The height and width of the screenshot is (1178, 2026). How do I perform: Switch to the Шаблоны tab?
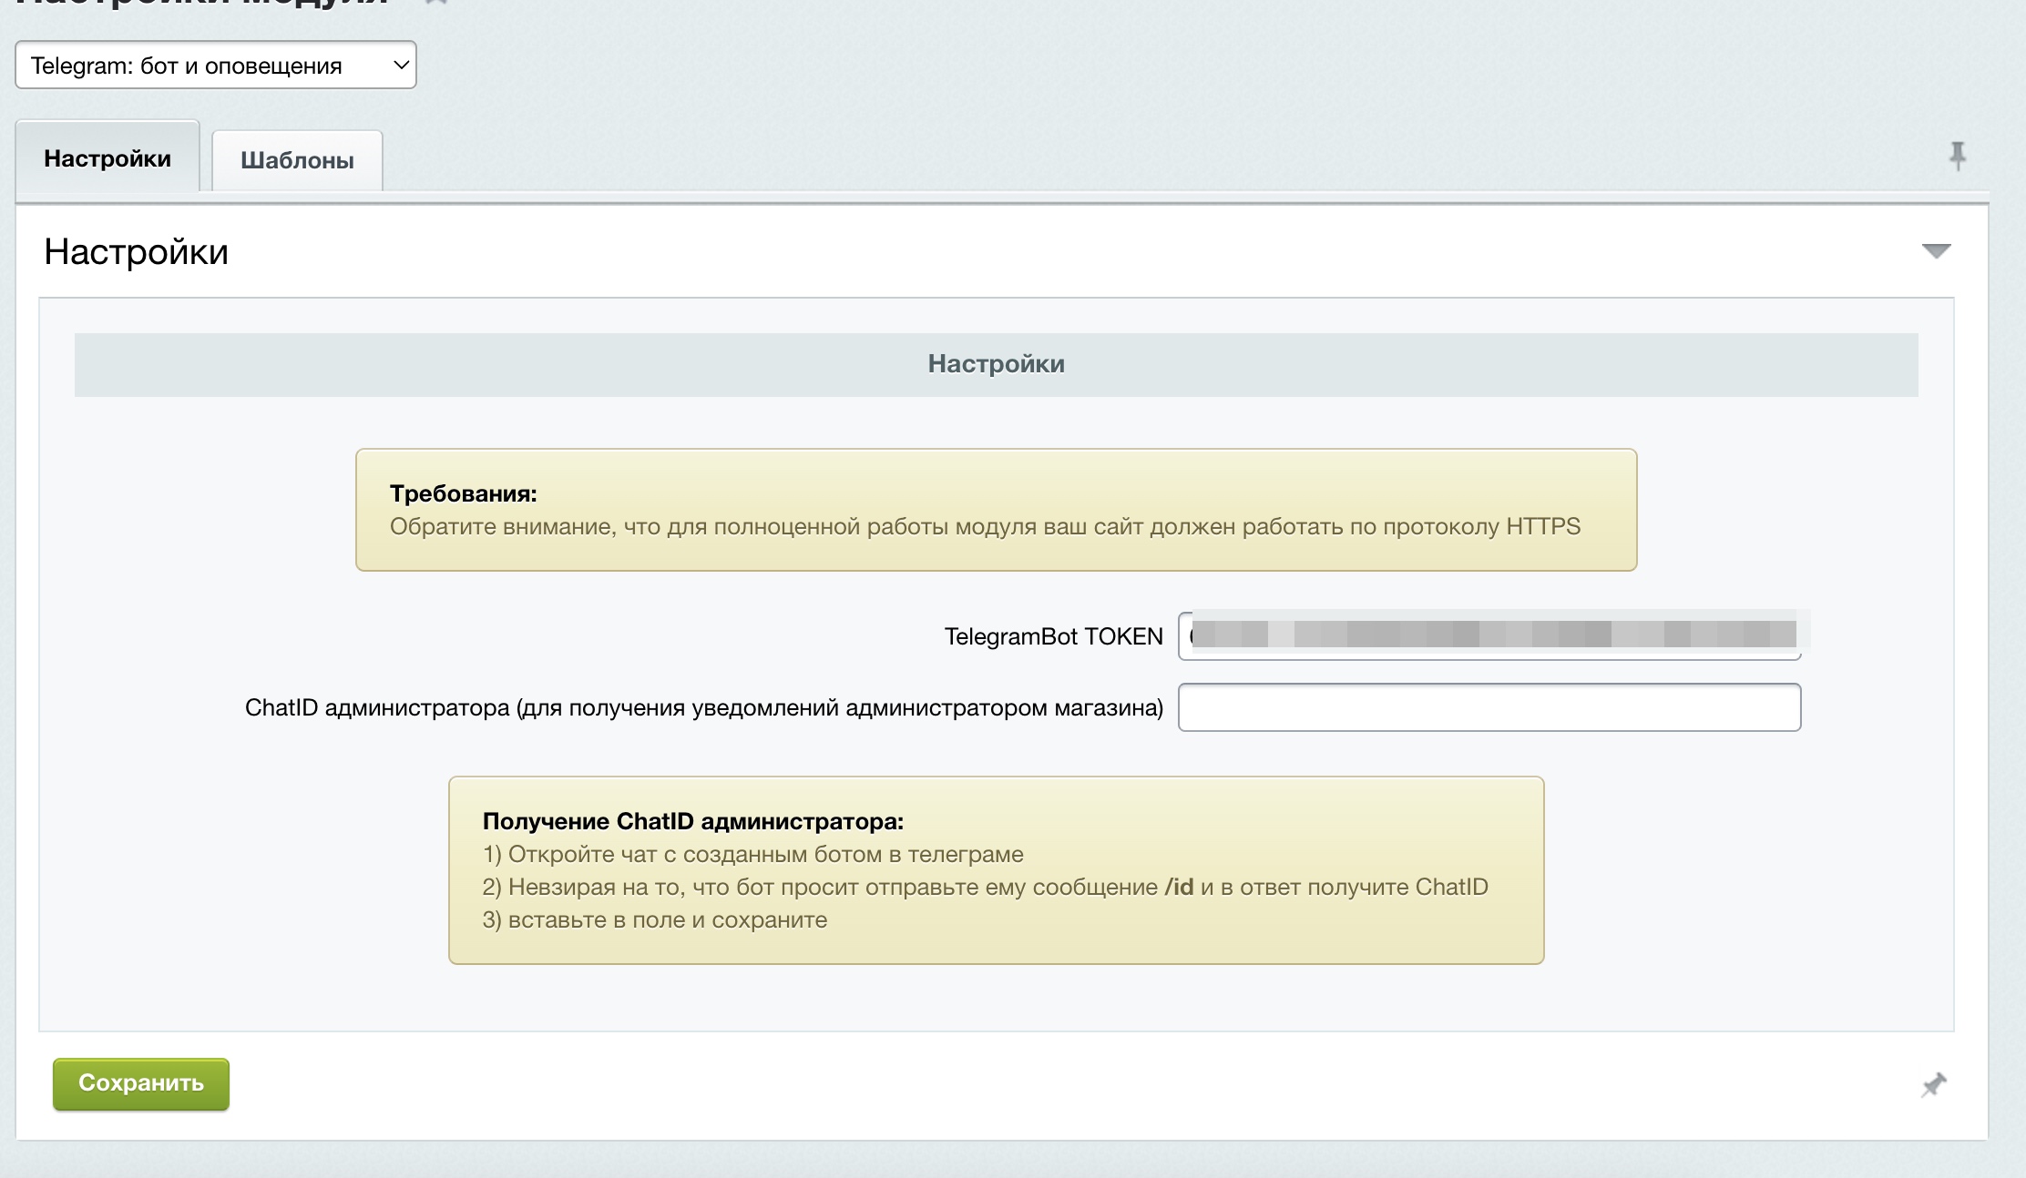coord(297,160)
